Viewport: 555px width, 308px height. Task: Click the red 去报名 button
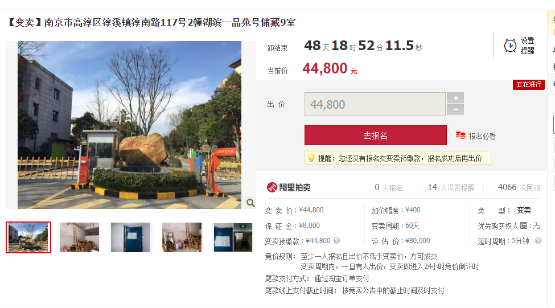click(376, 135)
